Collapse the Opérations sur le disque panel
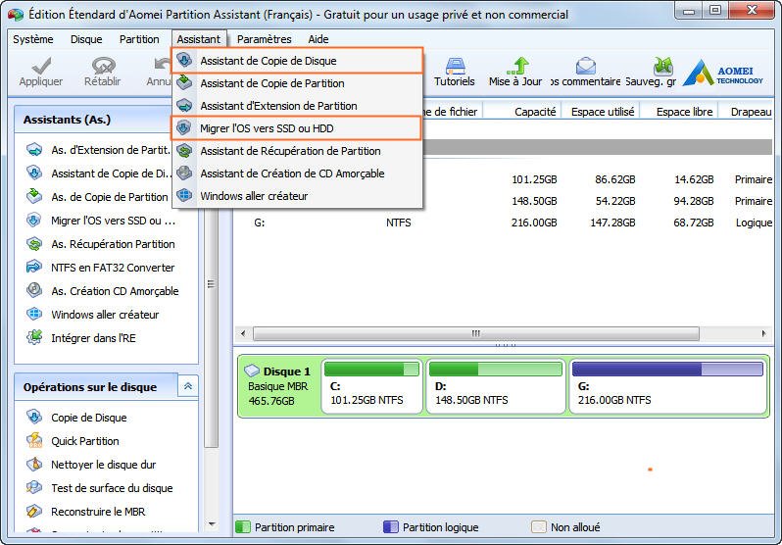The image size is (782, 545). tap(188, 386)
